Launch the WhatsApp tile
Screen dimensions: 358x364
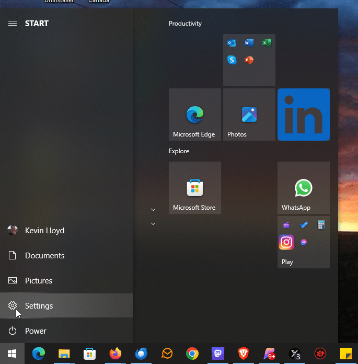click(x=304, y=188)
